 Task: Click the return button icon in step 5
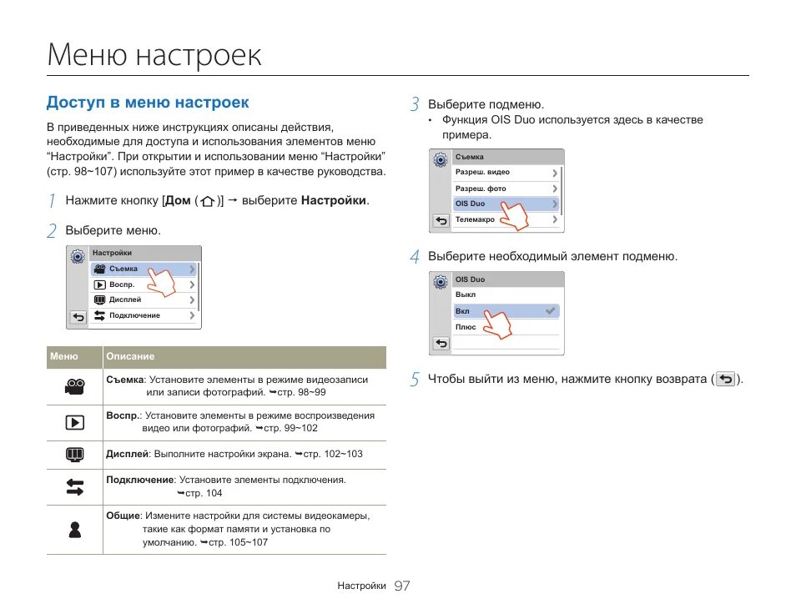(726, 379)
